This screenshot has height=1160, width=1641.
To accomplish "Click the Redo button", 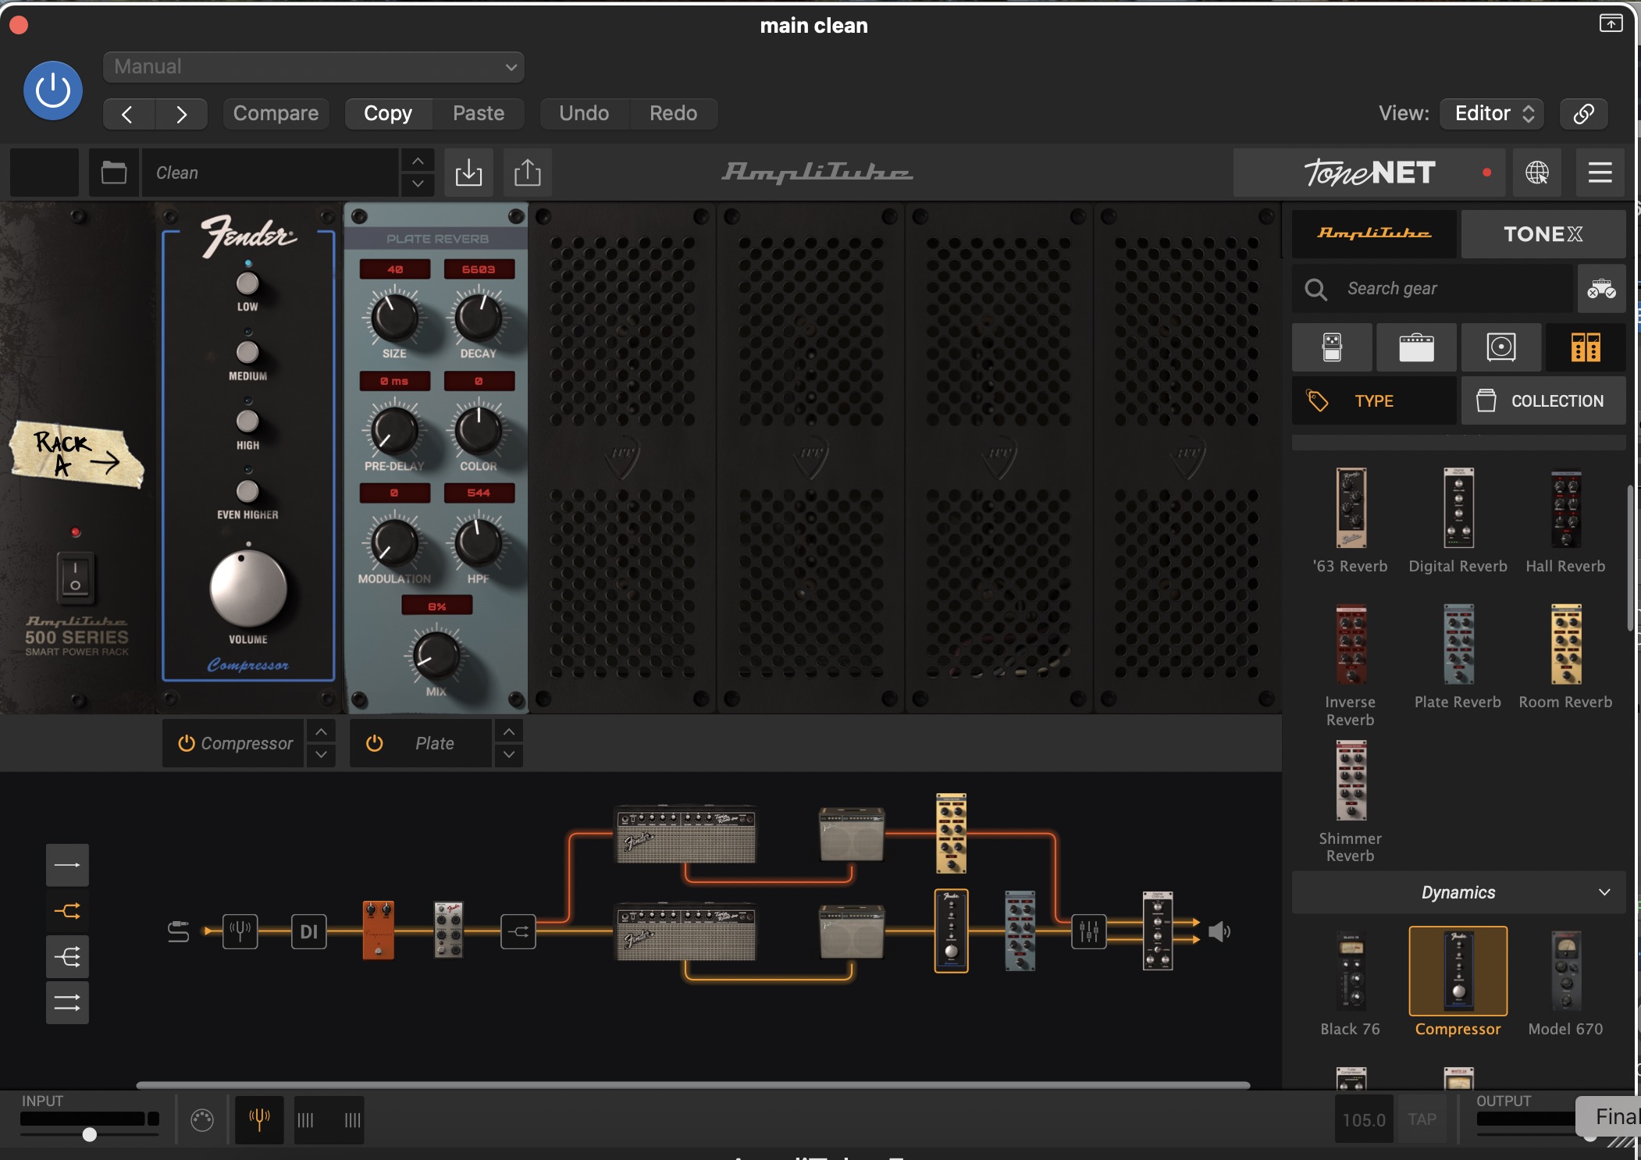I will click(x=673, y=114).
